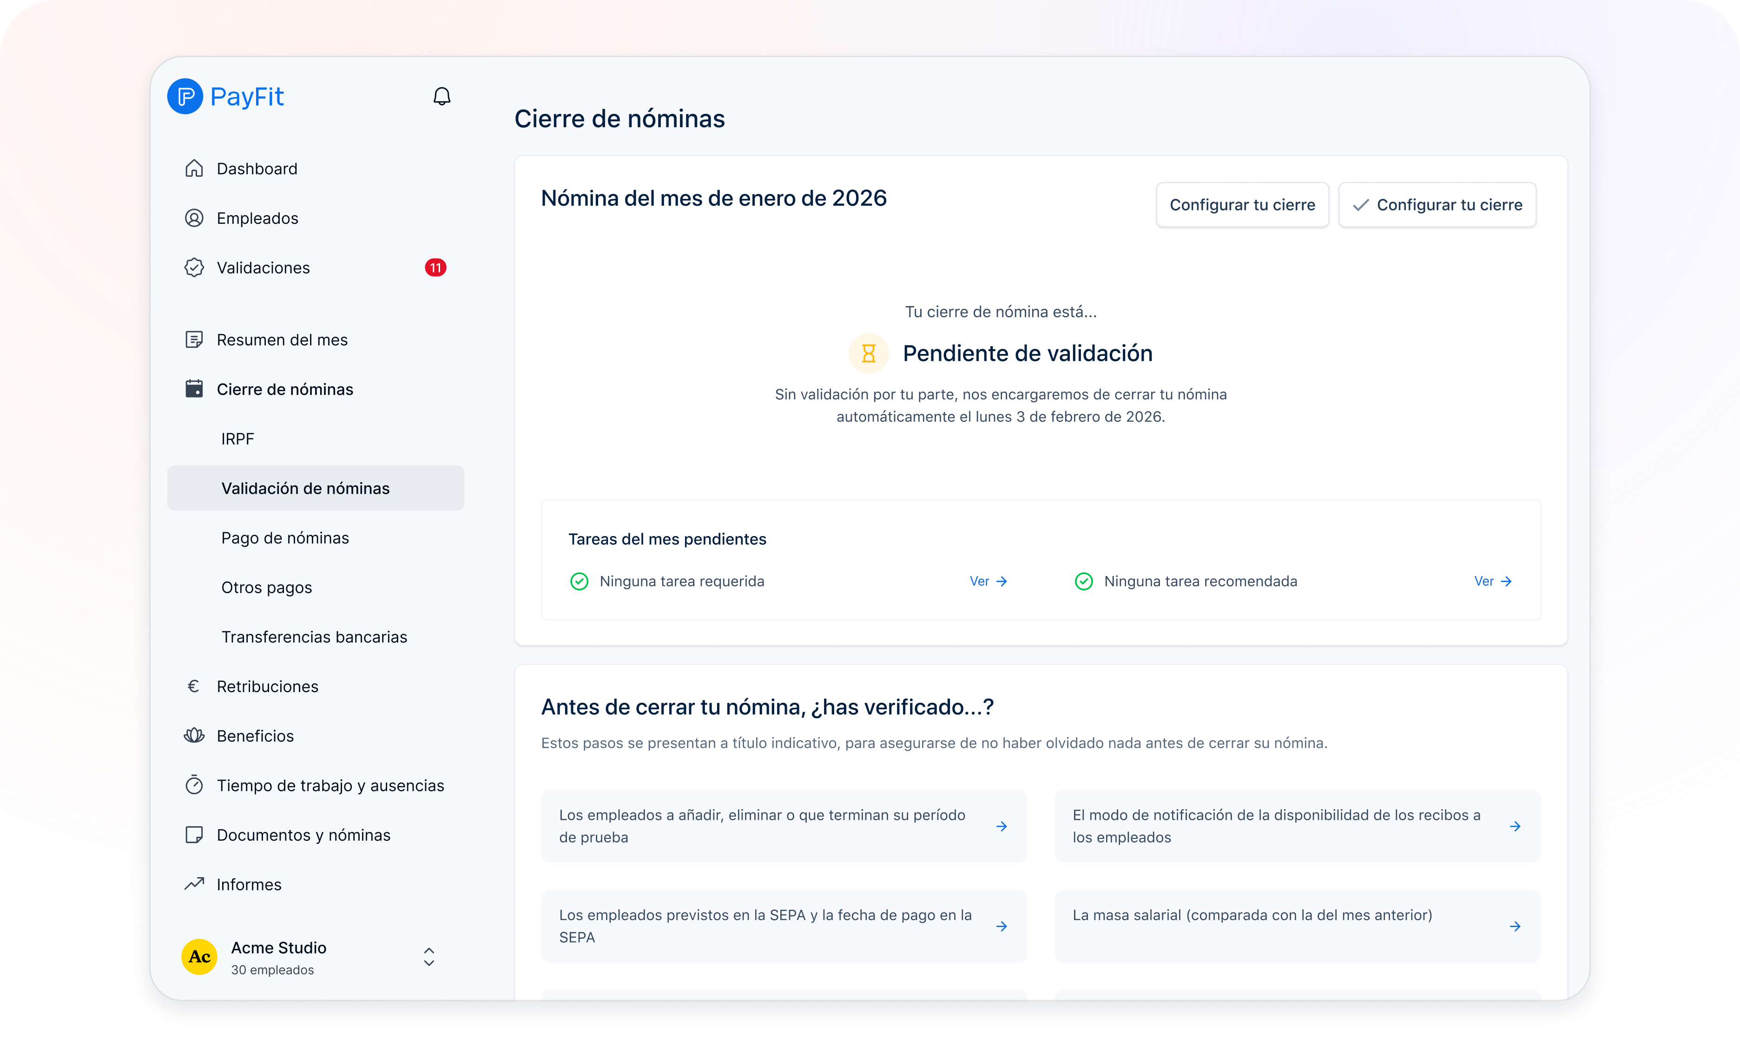Click Ver link beside Ninguna tarea recomendada
Image resolution: width=1740 pixels, height=1059 pixels.
point(1492,582)
